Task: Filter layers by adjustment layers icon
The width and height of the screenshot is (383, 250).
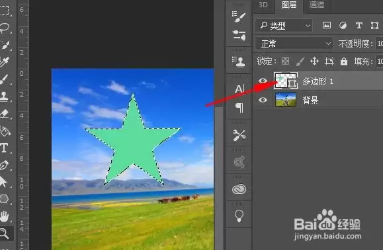Action: pyautogui.click(x=343, y=25)
